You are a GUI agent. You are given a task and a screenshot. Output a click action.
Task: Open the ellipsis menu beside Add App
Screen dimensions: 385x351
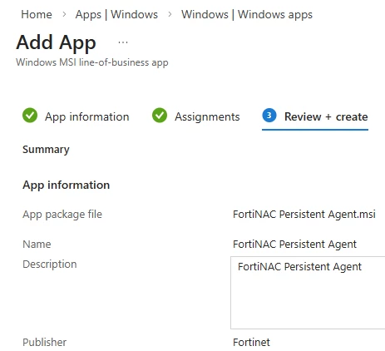click(123, 42)
